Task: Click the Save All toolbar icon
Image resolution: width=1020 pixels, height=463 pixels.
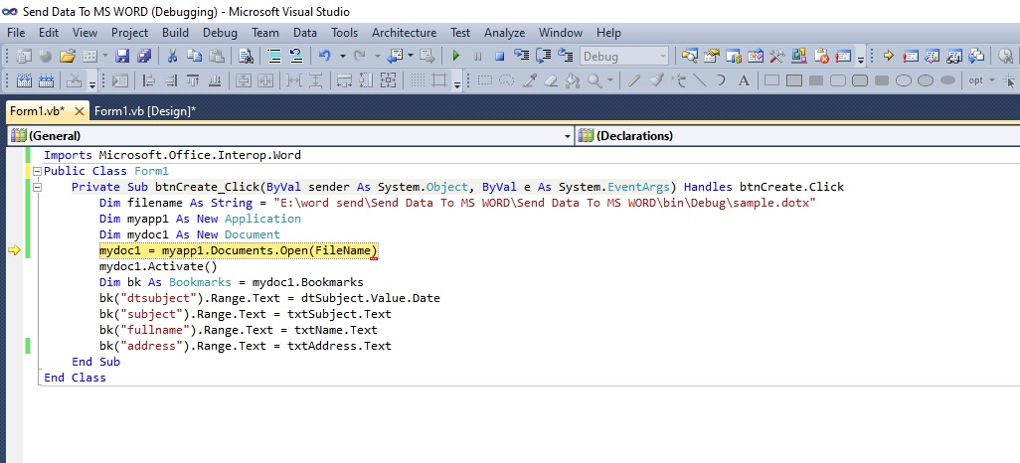Action: pos(145,56)
